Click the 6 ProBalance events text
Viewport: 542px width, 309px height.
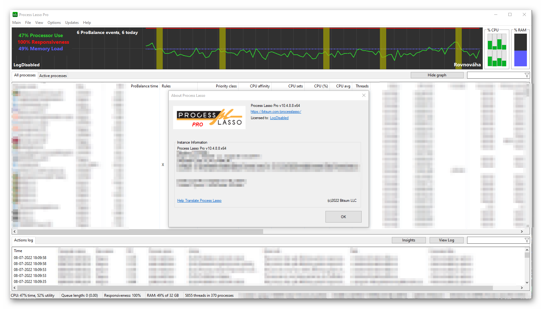(107, 32)
